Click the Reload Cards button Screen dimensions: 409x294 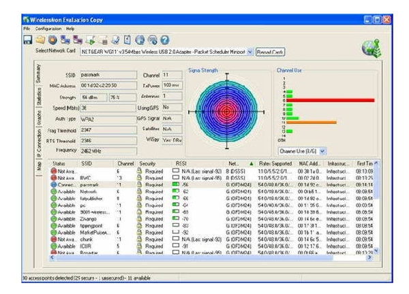tap(270, 52)
